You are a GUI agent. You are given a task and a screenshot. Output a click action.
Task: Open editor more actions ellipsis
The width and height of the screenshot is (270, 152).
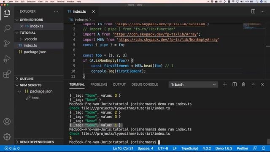pos(262,11)
